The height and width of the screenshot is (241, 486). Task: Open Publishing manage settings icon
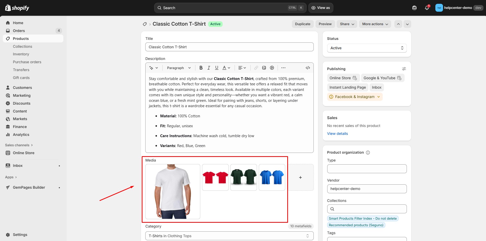(x=404, y=69)
